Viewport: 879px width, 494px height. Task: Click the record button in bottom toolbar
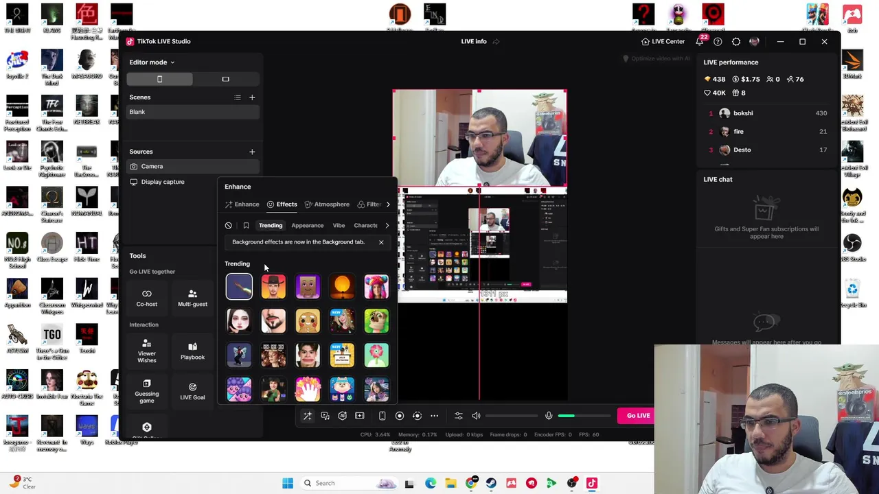coord(400,416)
